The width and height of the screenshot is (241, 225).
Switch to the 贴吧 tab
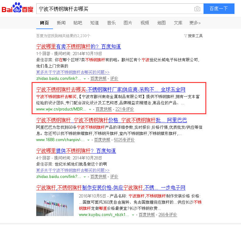pos(78,23)
